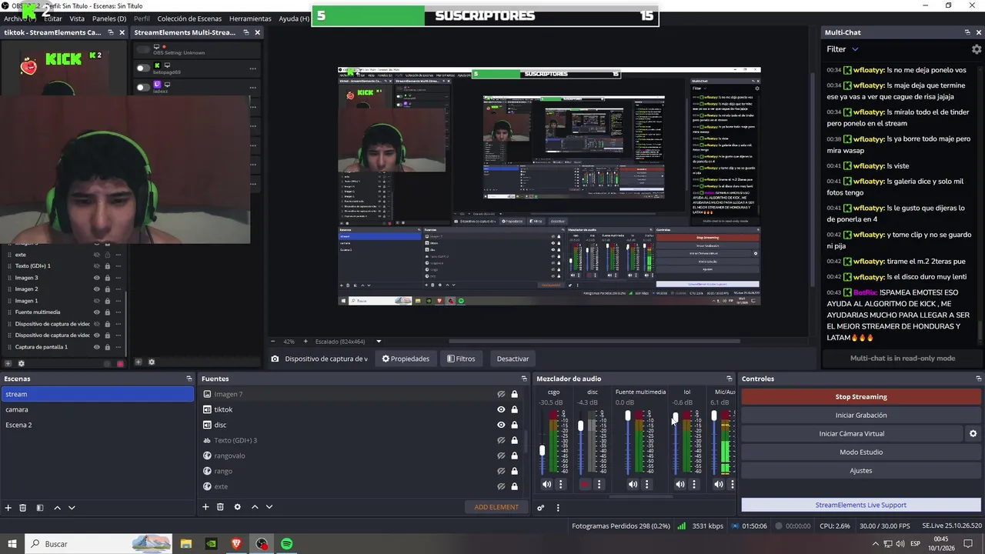Remove selected source with trash icon
Viewport: 985px width, 554px height.
(x=220, y=507)
